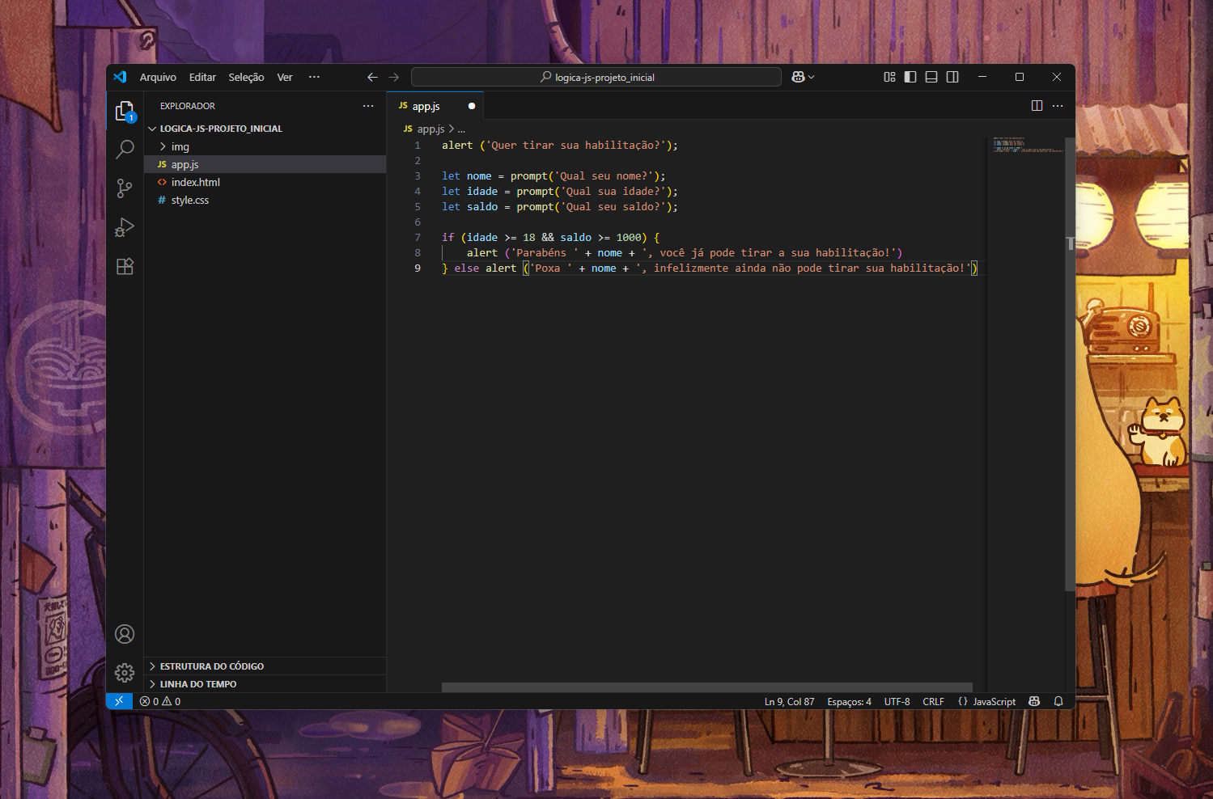Viewport: 1213px width, 799px height.
Task: Open index.html in file explorer
Action: (x=265, y=182)
